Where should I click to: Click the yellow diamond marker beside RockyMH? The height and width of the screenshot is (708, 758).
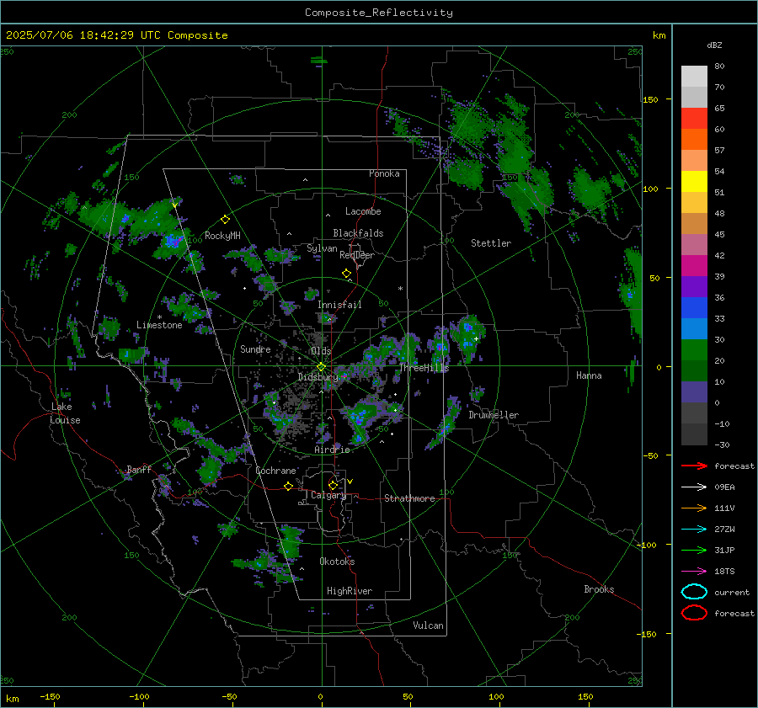(x=225, y=220)
